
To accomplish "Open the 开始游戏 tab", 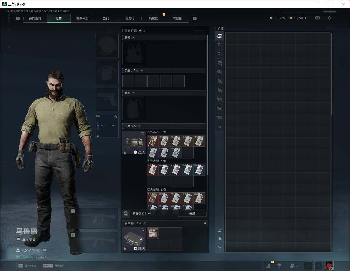I will click(x=35, y=18).
